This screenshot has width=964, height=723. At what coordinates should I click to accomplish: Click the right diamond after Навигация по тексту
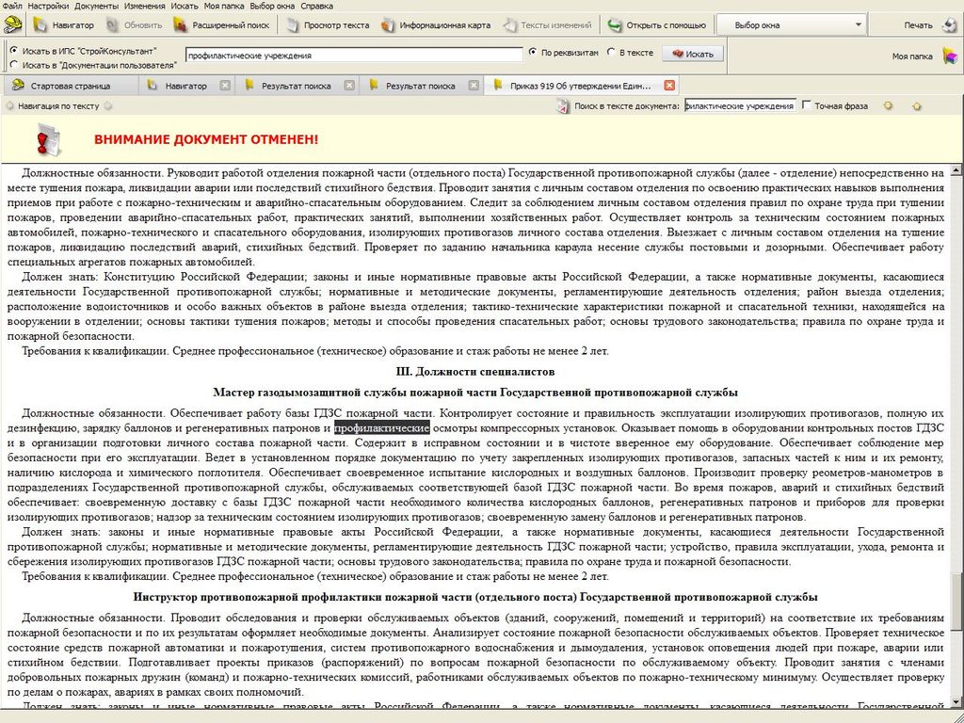(108, 105)
